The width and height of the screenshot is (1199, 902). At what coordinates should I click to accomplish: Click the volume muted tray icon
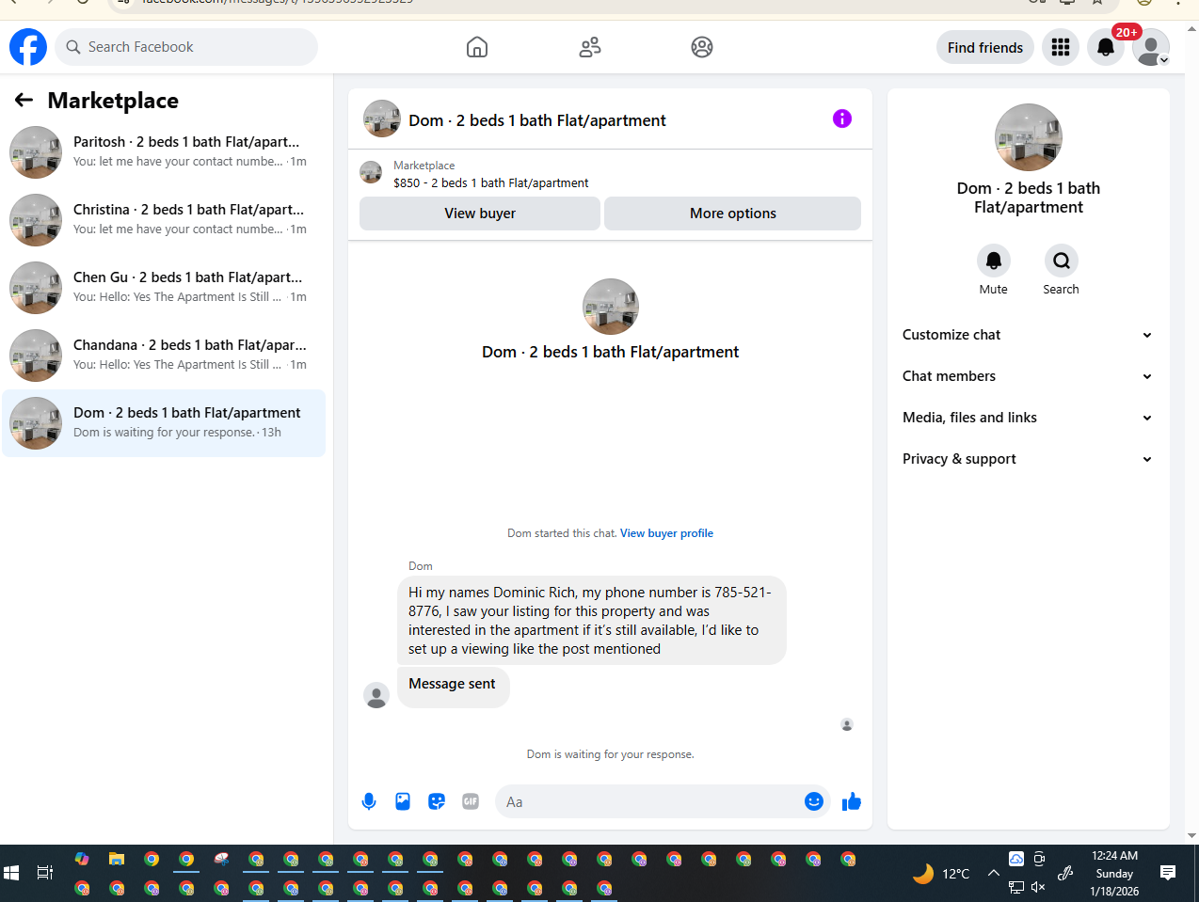tap(1038, 887)
